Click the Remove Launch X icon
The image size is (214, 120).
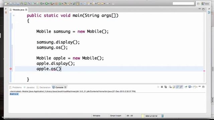162,87
